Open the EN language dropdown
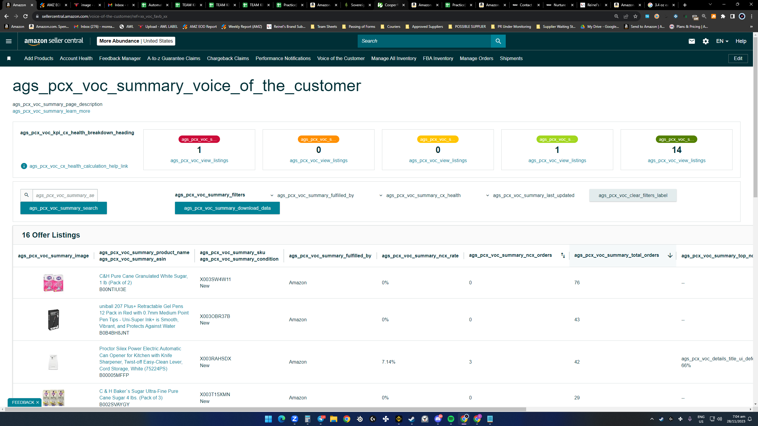The image size is (758, 426). click(722, 41)
